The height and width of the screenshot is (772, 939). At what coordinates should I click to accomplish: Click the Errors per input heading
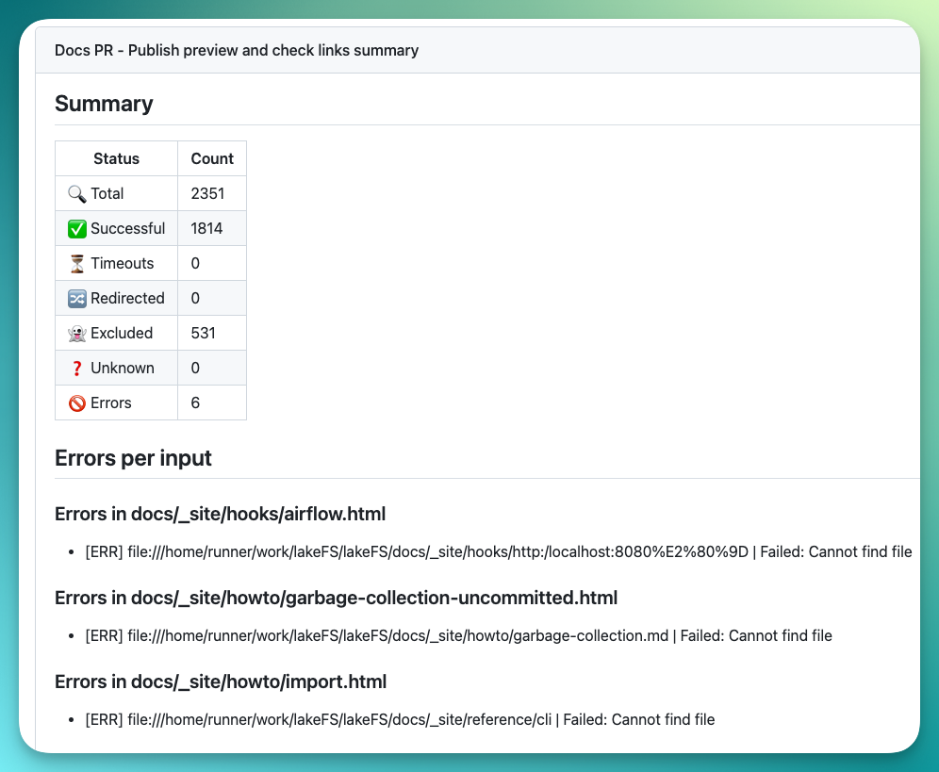133,458
